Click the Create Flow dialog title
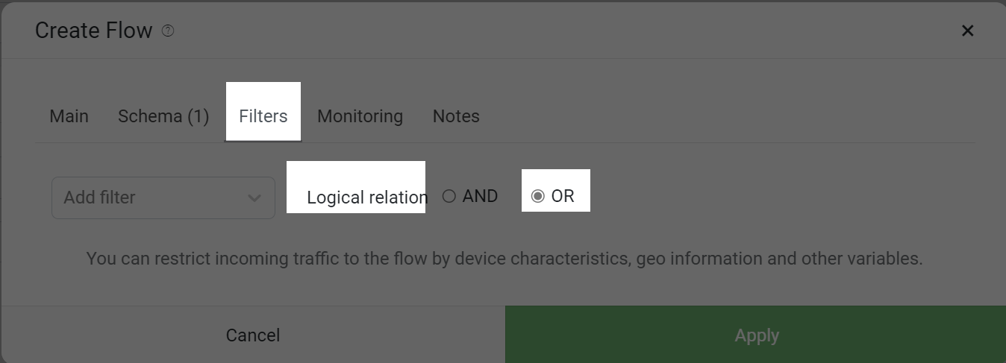Viewport: 1006px width, 363px height. pos(94,31)
